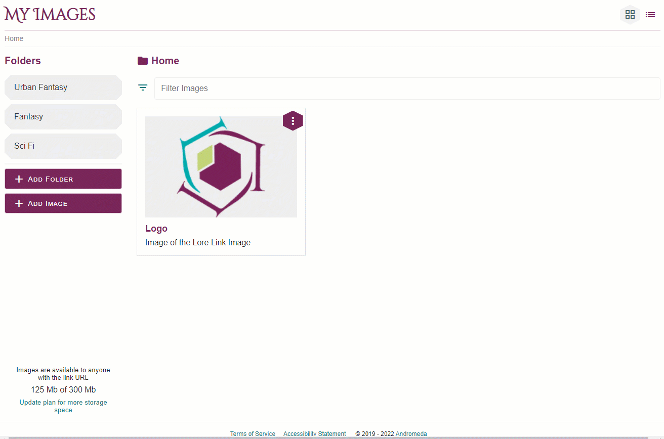This screenshot has height=439, width=664.
Task: Open the filter options icon
Action: 143,87
